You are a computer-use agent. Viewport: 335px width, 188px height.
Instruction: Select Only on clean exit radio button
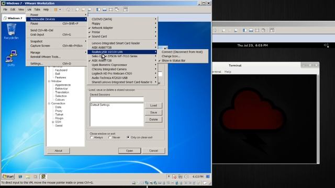[x=128, y=137]
